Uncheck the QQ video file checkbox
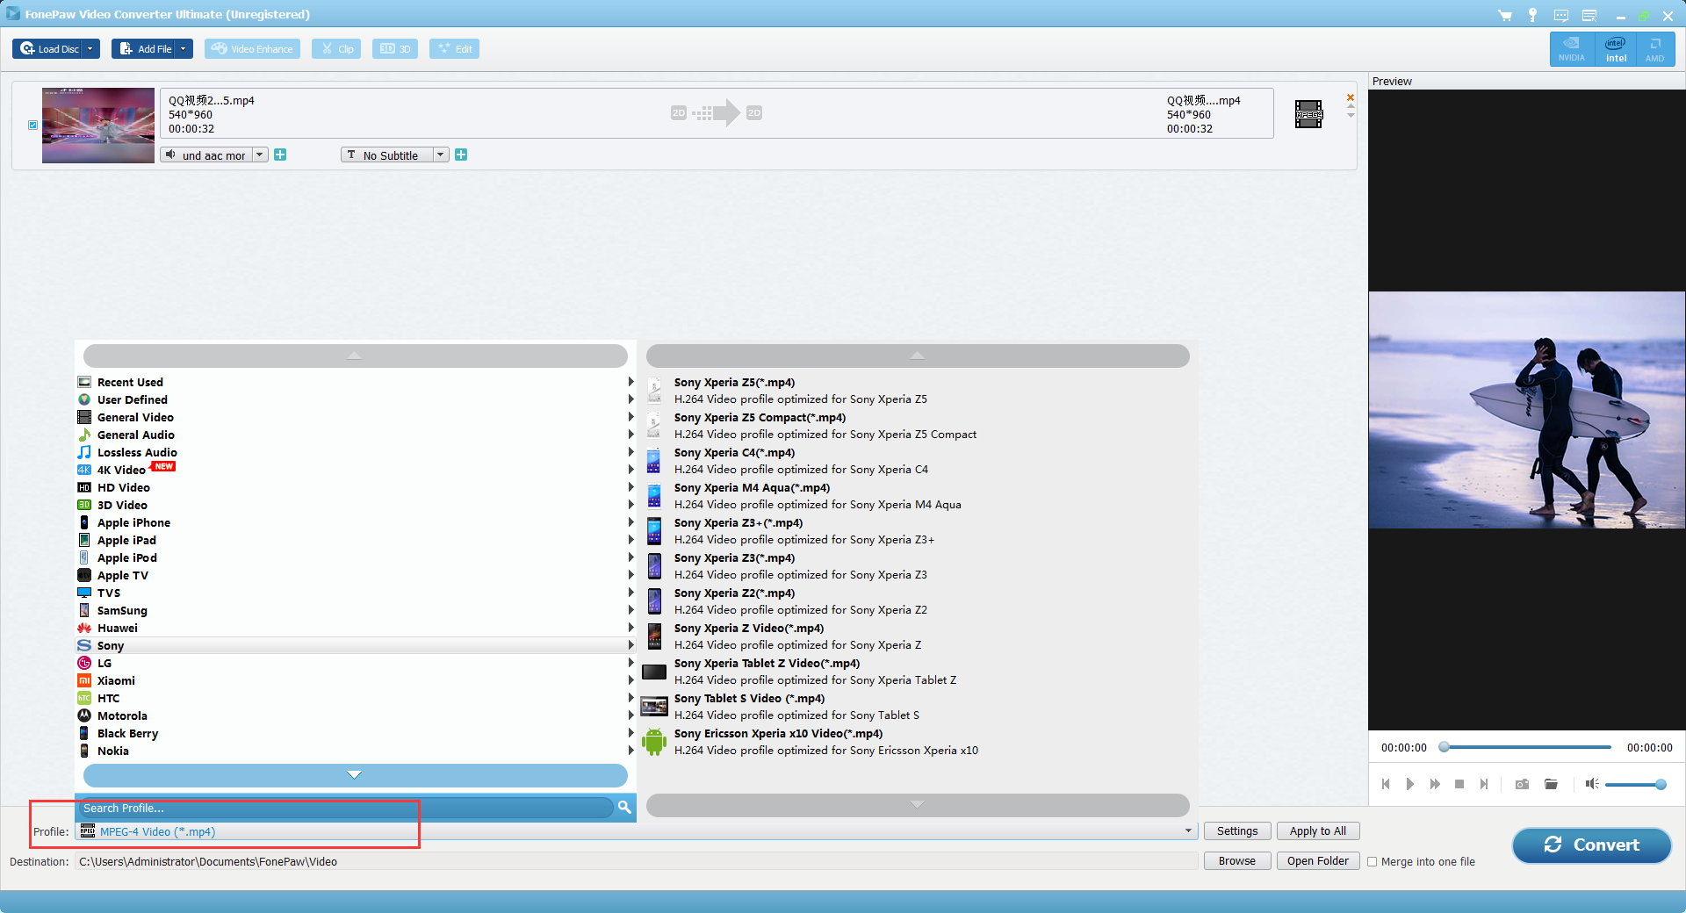 pyautogui.click(x=33, y=126)
